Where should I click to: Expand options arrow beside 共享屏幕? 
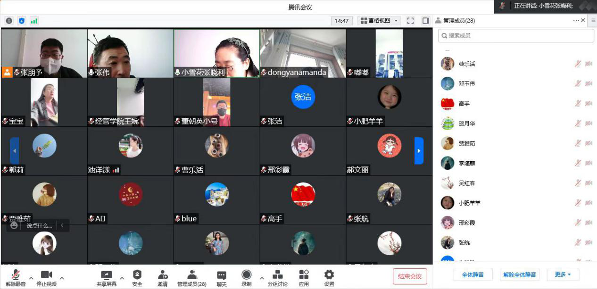(122, 278)
